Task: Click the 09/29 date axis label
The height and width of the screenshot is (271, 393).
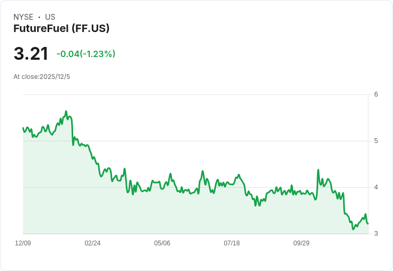Action: pos(301,243)
